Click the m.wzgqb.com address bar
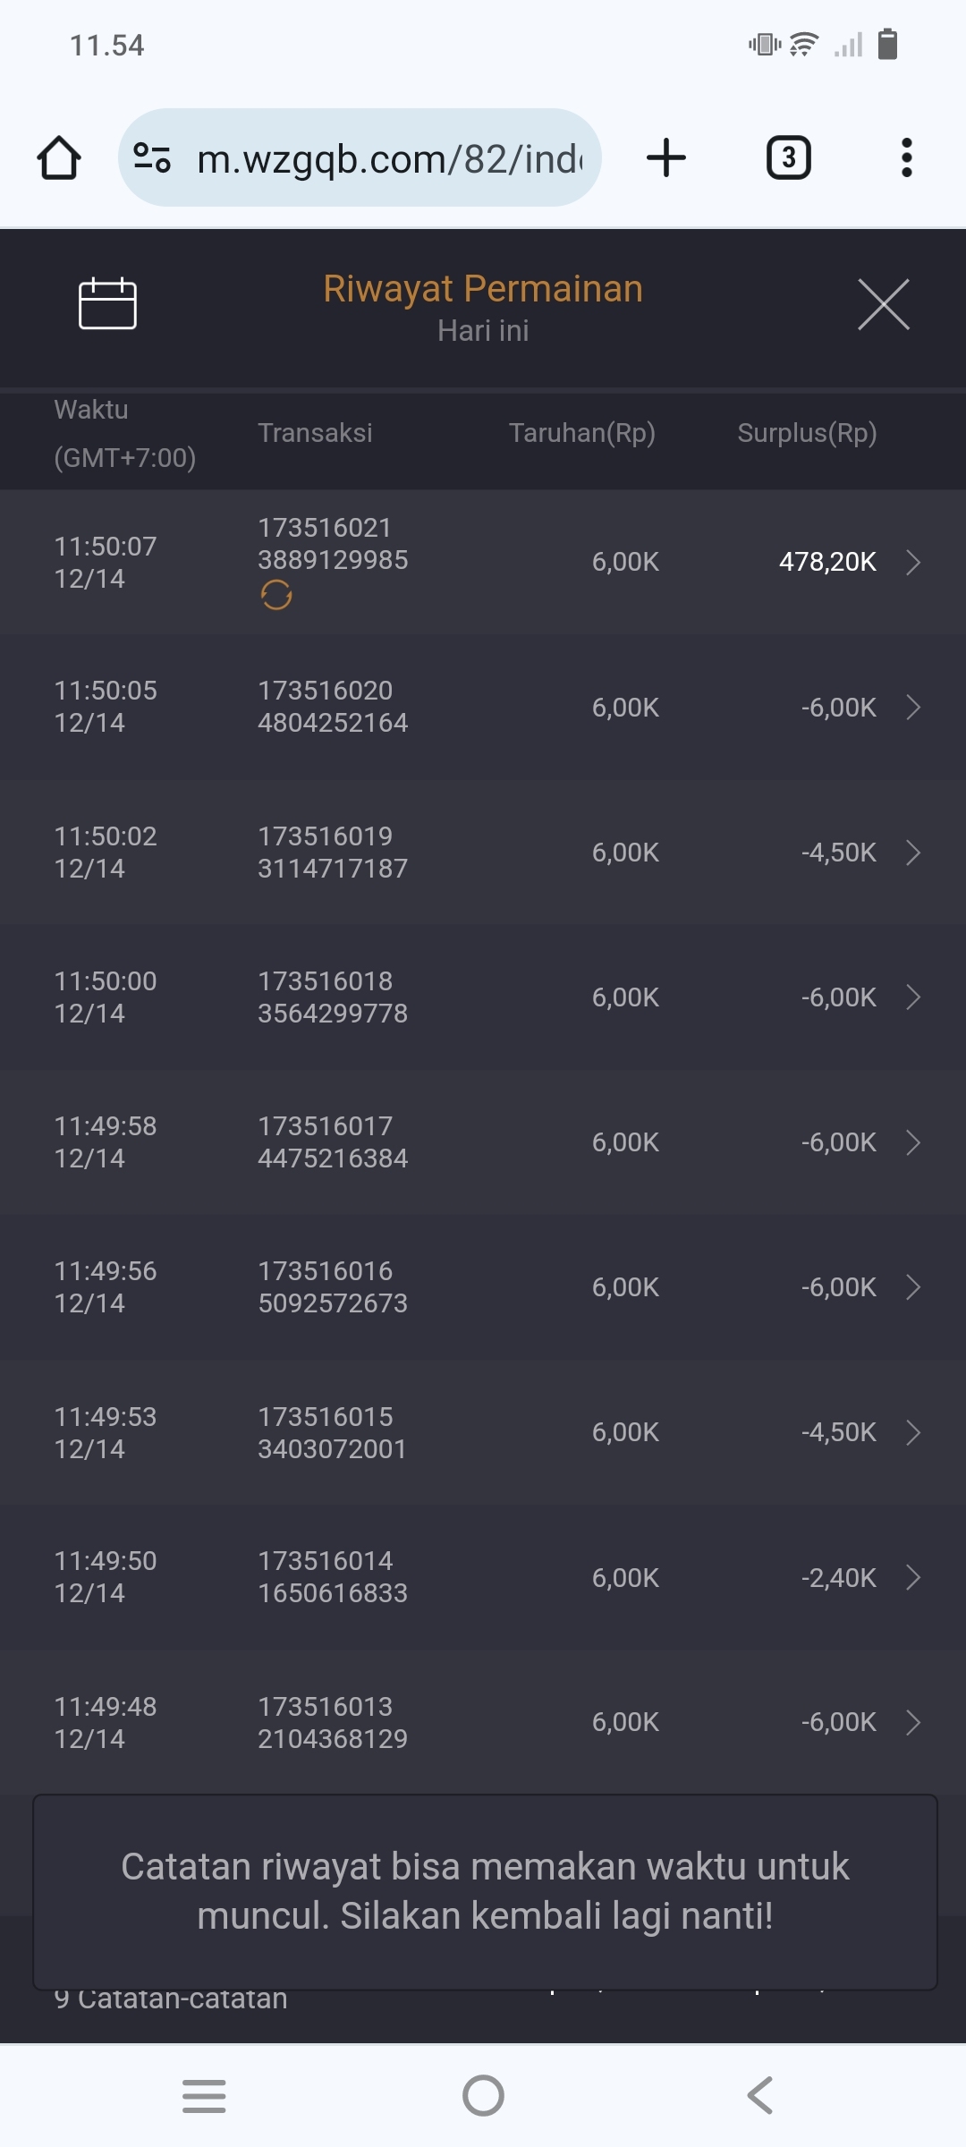Viewport: 966px width, 2147px height. (389, 158)
